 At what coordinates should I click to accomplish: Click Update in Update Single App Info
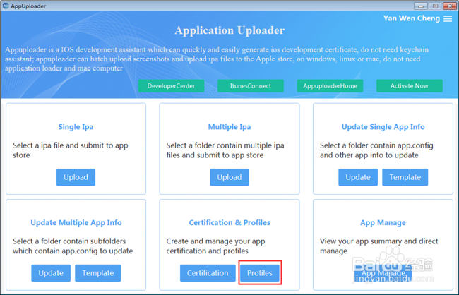(x=358, y=177)
